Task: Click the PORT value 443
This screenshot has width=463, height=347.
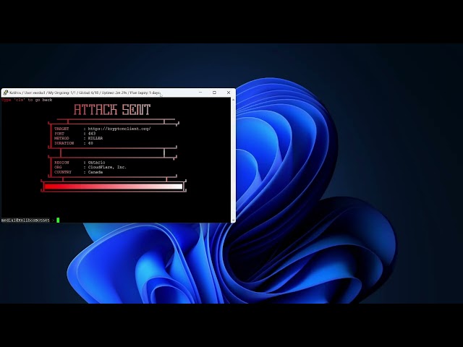Action: click(x=92, y=134)
